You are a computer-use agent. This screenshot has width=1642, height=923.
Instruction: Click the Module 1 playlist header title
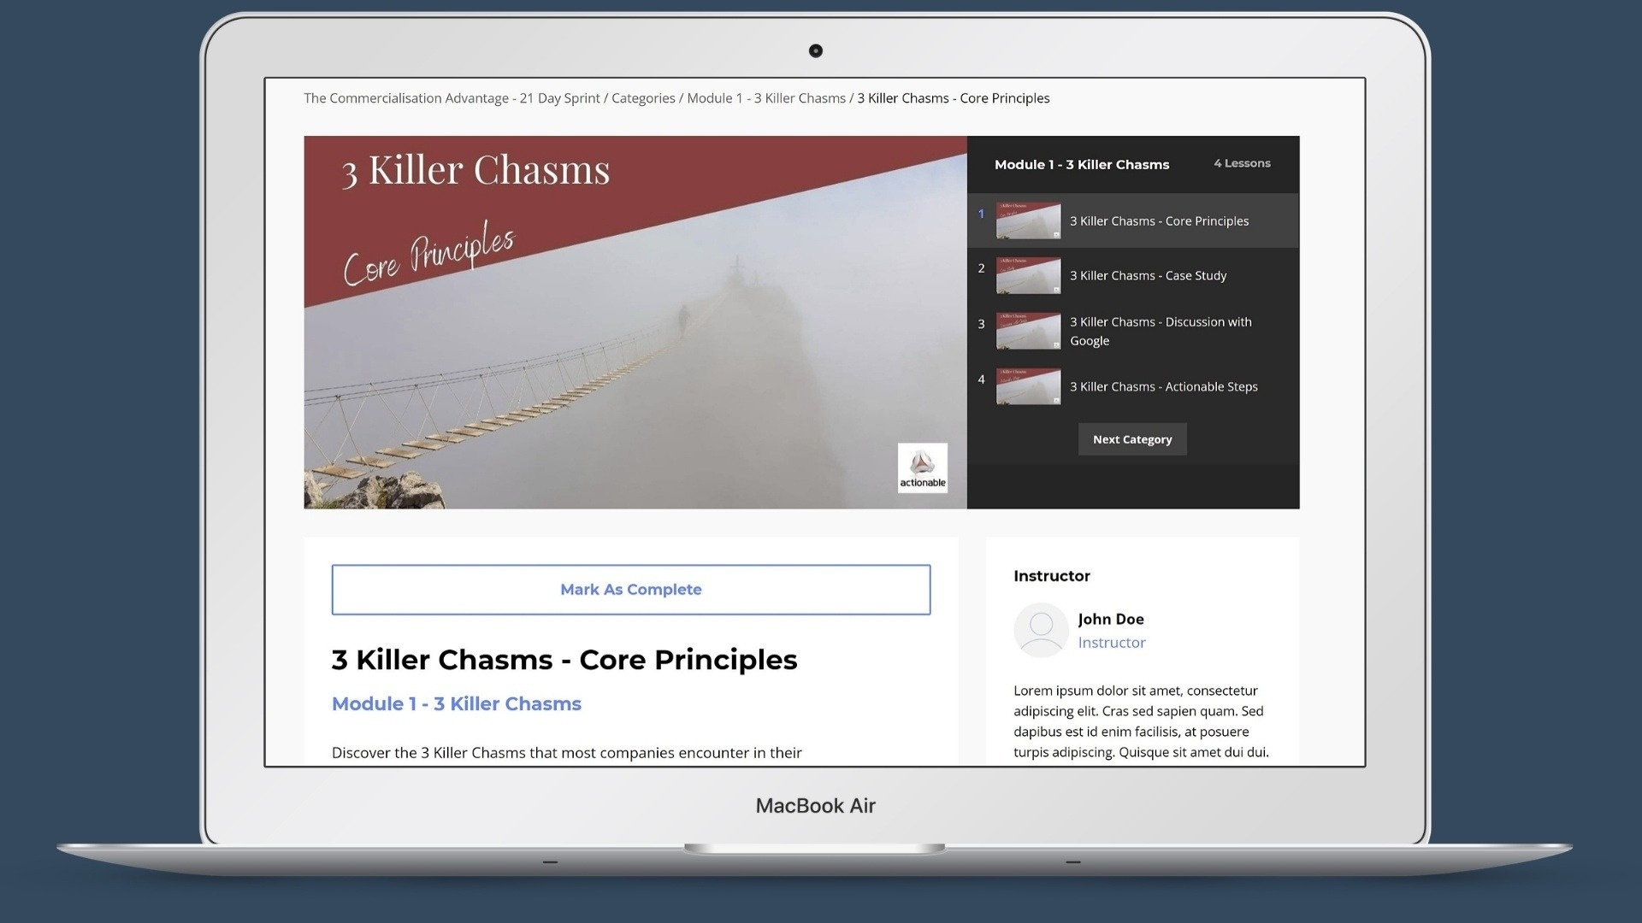1081,165
